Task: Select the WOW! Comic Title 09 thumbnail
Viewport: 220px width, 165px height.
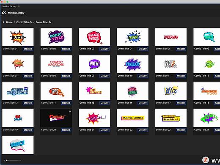Action: (x=94, y=64)
